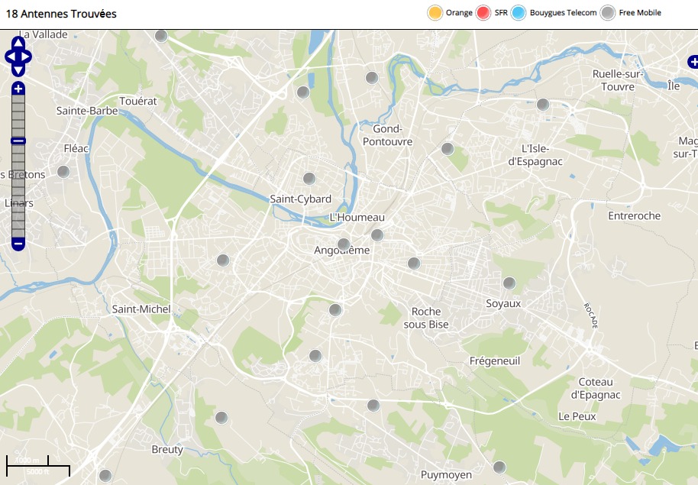
Task: Select antenna marker near Fléac
Action: tap(63, 172)
